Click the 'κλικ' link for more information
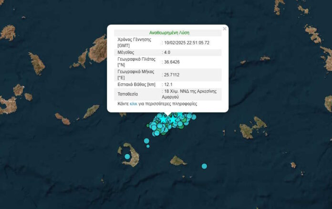 [x=134, y=104]
